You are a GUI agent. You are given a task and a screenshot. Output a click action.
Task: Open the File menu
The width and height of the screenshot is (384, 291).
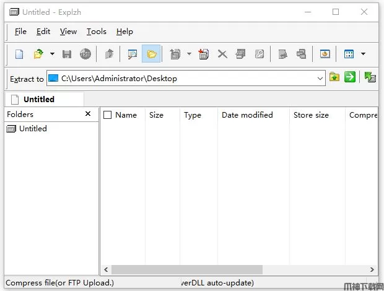20,32
